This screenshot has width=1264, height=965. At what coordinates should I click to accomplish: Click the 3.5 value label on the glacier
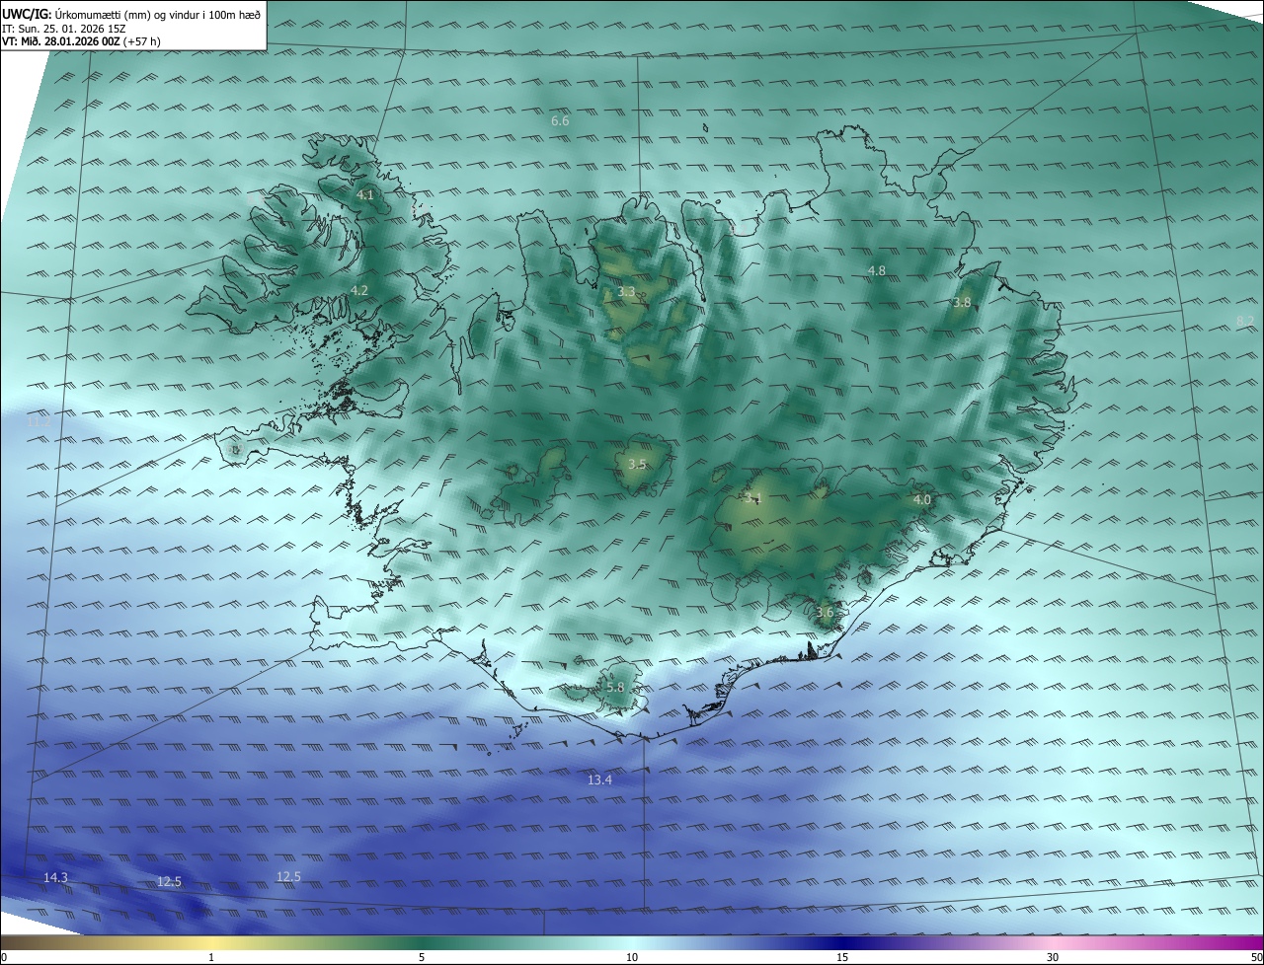tap(637, 464)
